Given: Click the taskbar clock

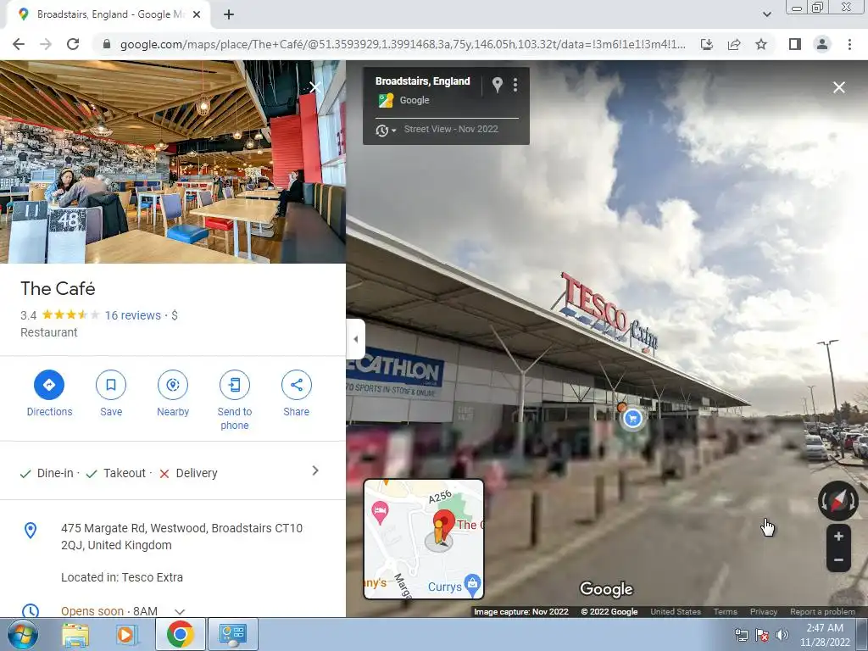Looking at the screenshot, I should click(825, 635).
